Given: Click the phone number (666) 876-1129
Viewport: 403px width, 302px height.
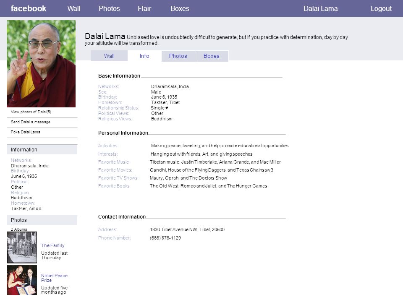Looking at the screenshot, I should click(165, 238).
